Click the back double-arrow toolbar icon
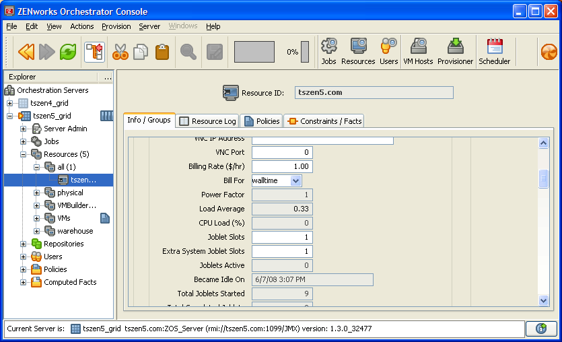This screenshot has width=562, height=342. tap(26, 52)
